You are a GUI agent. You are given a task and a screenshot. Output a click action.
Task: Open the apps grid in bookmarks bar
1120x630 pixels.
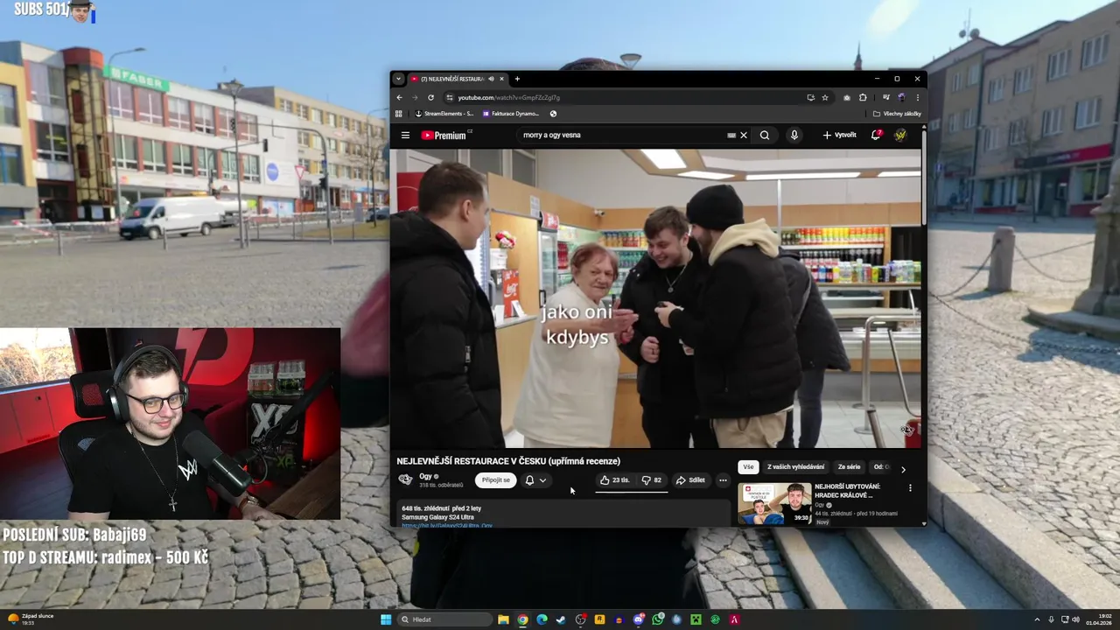399,114
